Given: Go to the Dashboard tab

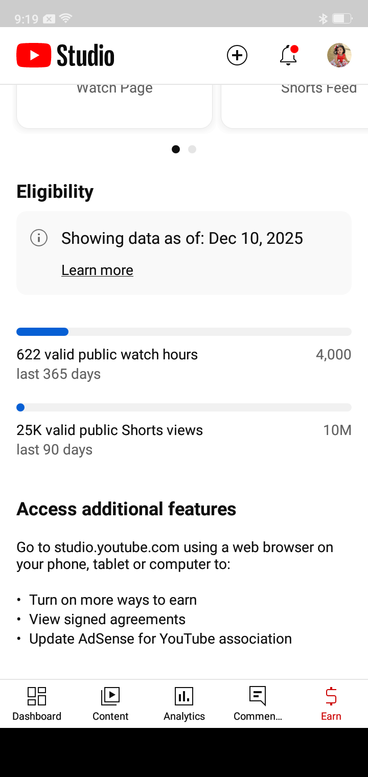Looking at the screenshot, I should click(37, 703).
